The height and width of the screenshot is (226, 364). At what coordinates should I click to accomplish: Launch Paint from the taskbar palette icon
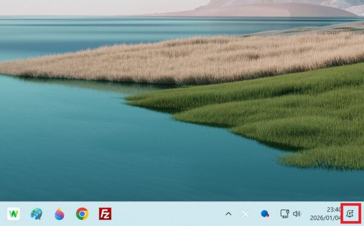point(36,214)
